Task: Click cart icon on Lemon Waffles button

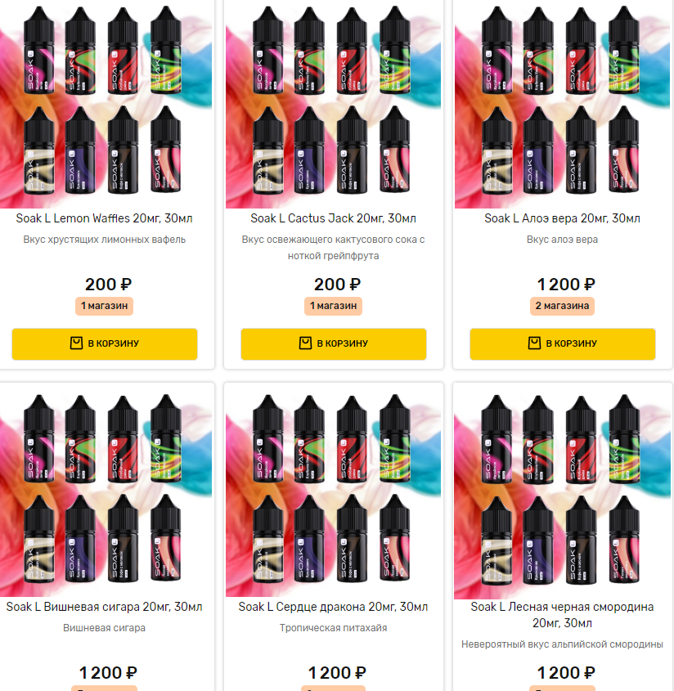Action: click(x=76, y=343)
